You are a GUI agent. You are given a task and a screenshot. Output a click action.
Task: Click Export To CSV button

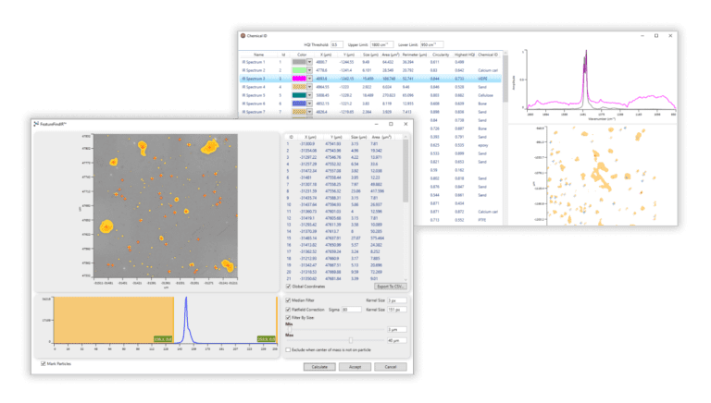tap(391, 287)
